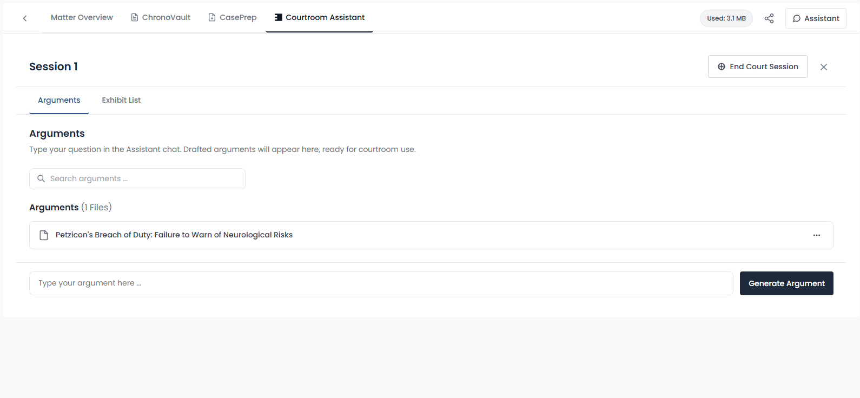Select the Matter Overview tab
The width and height of the screenshot is (860, 398).
point(81,17)
